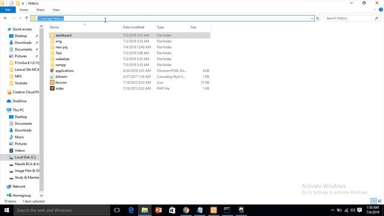Screen dimensions: 384x216
Task: Open the Help question mark icon
Action: [x=380, y=10]
